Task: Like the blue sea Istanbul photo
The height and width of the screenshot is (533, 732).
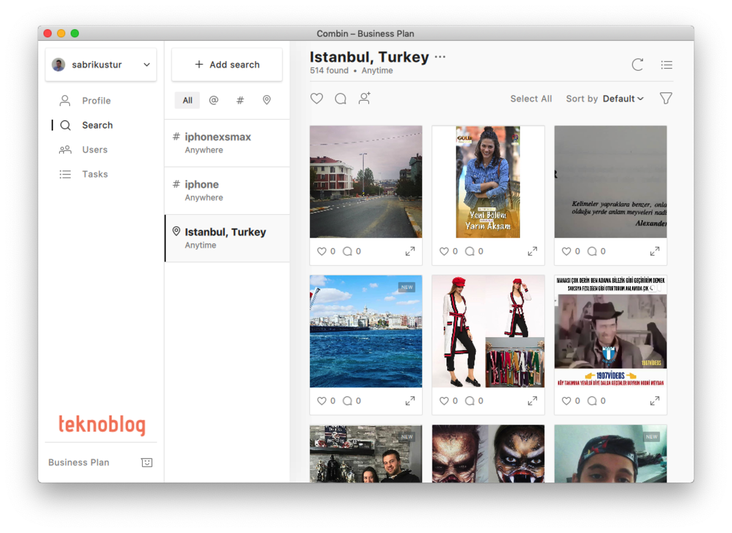Action: pyautogui.click(x=322, y=401)
